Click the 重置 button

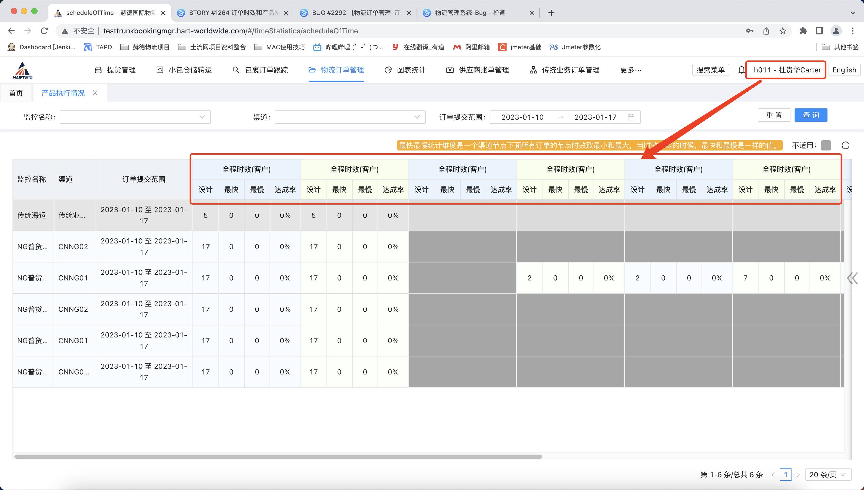(x=774, y=115)
